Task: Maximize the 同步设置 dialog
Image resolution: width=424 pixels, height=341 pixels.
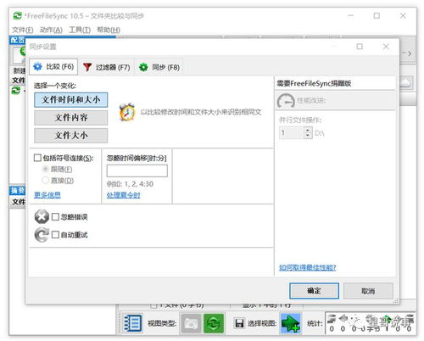Action: [x=360, y=47]
